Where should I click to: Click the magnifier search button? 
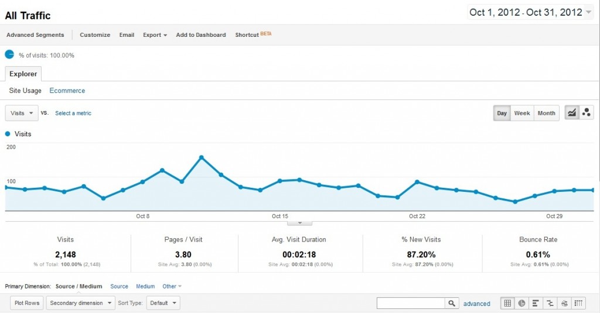pyautogui.click(x=452, y=303)
